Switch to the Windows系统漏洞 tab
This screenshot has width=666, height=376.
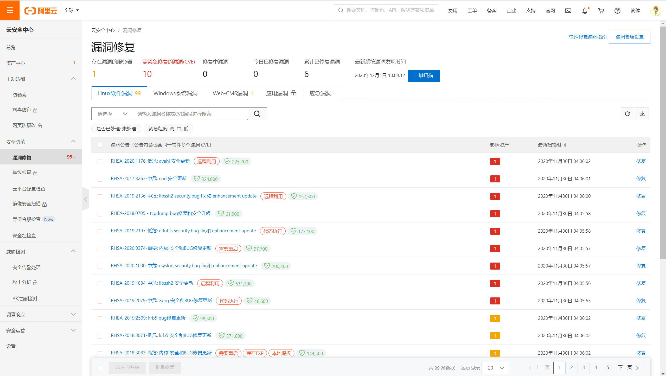click(x=176, y=93)
